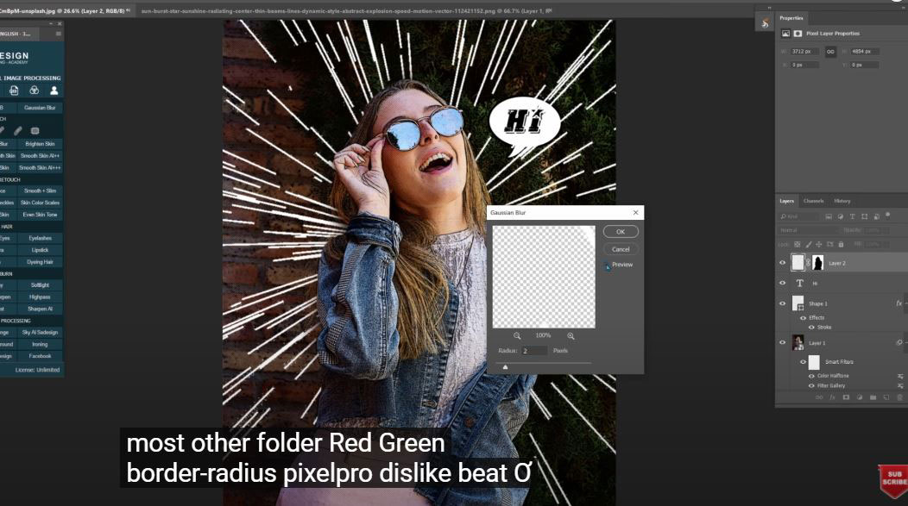The height and width of the screenshot is (506, 908).
Task: Hide the Hi text layer
Action: 782,283
